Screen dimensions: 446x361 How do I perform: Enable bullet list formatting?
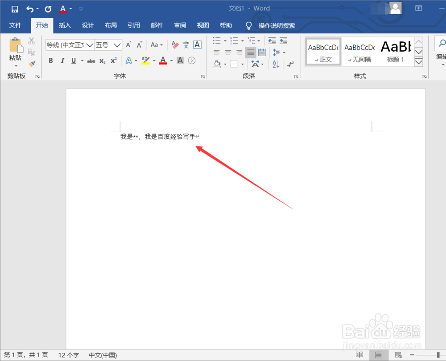[216, 41]
